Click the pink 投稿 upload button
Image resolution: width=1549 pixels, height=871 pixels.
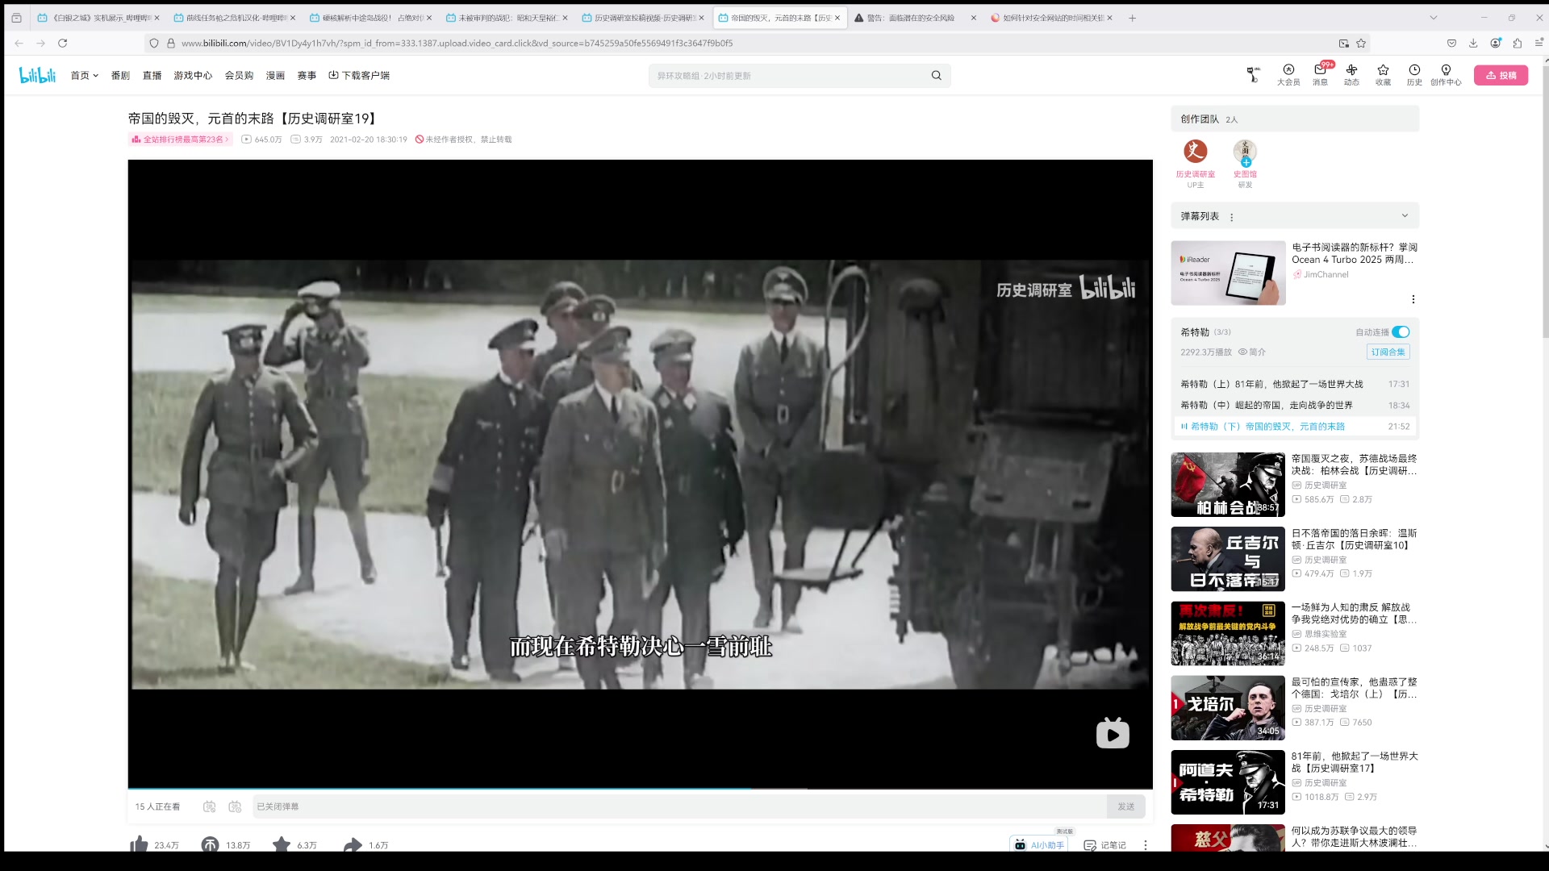[x=1501, y=75]
